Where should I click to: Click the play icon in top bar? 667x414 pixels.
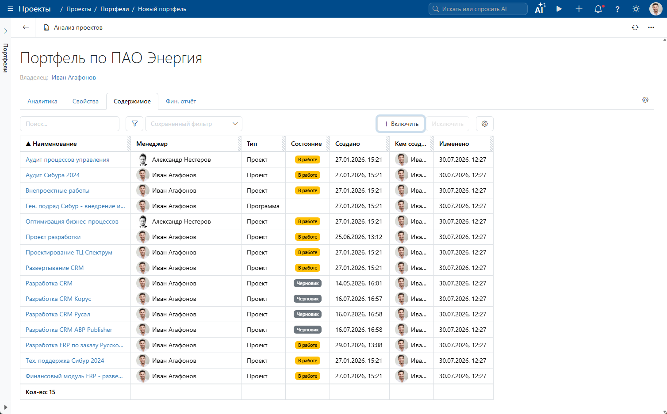tap(559, 9)
